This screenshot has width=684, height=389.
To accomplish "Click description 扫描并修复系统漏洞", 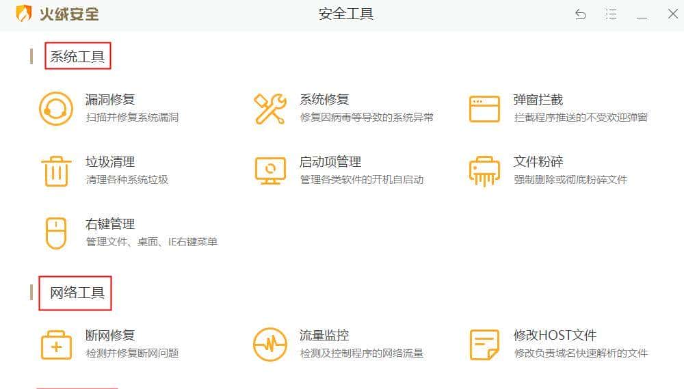I will (132, 118).
